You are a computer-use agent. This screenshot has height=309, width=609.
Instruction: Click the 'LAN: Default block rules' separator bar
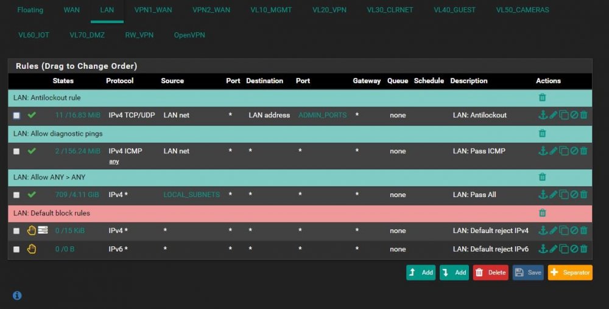point(300,214)
